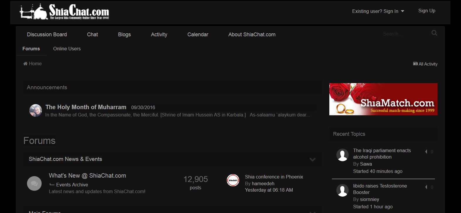The image size is (461, 213).
Task: Go to the Blogs section
Action: coord(124,35)
